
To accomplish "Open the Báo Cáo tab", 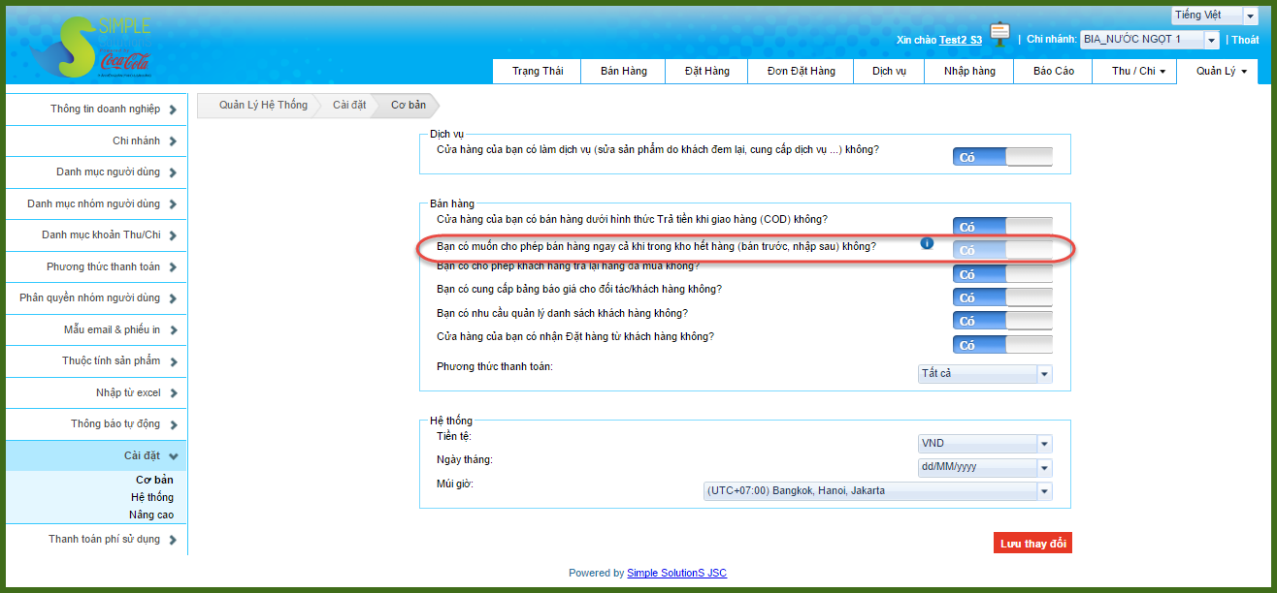I will pyautogui.click(x=1053, y=72).
